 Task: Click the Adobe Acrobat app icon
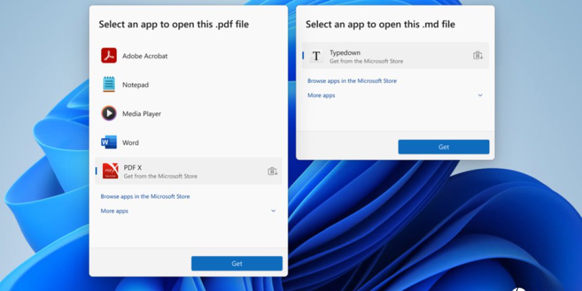109,56
